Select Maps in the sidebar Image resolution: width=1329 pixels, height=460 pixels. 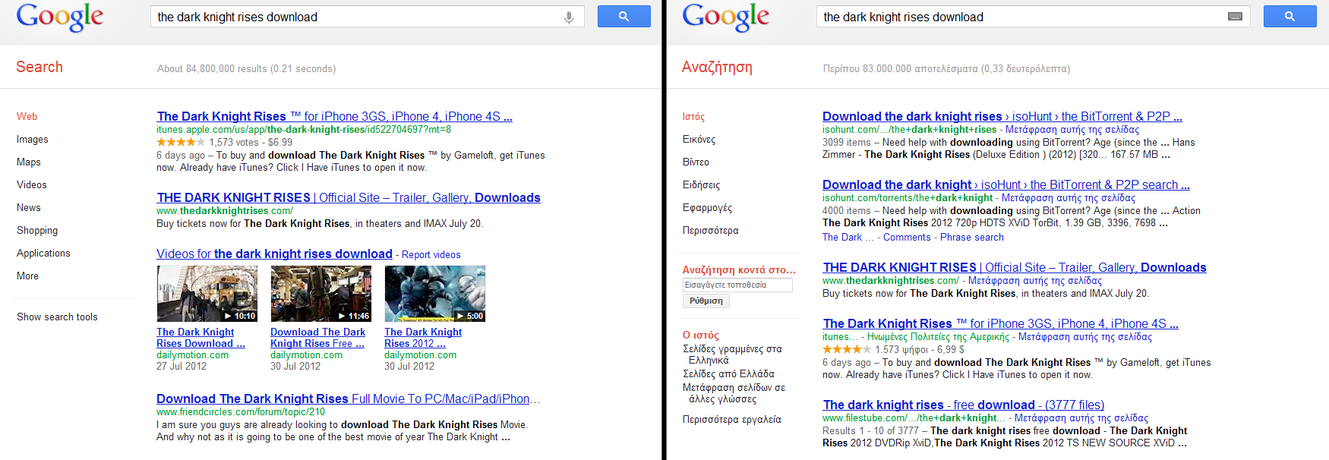point(29,162)
